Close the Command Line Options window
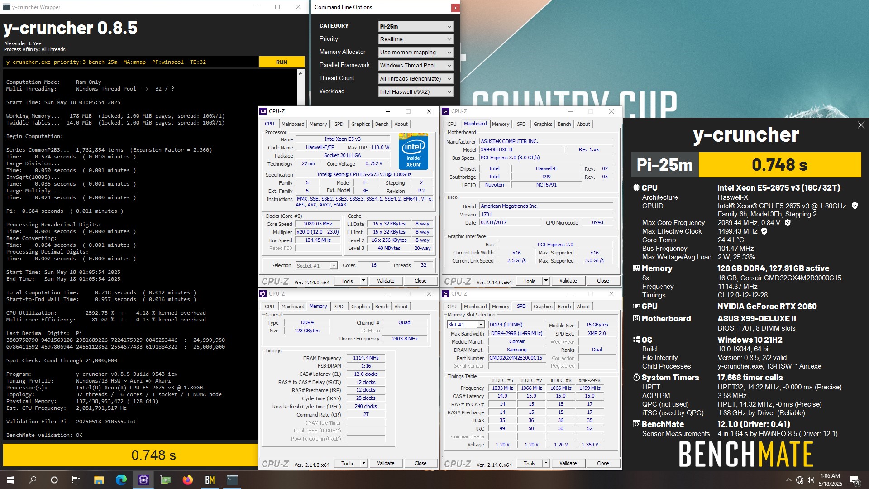 click(x=455, y=7)
